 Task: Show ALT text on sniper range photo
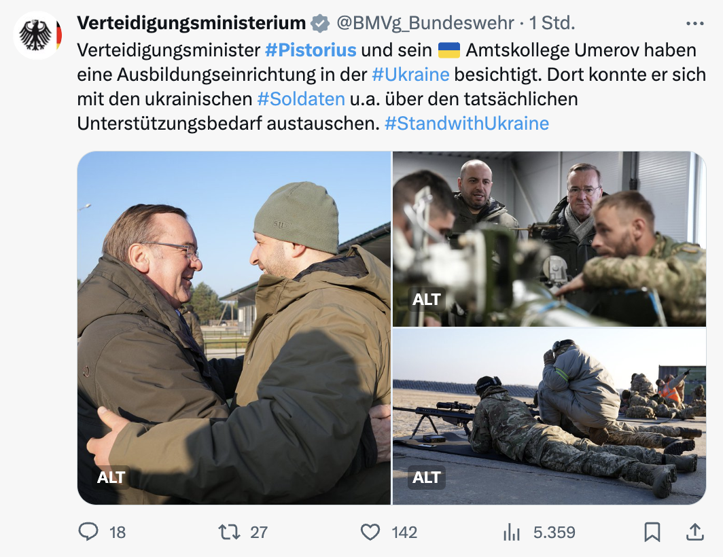pos(427,477)
